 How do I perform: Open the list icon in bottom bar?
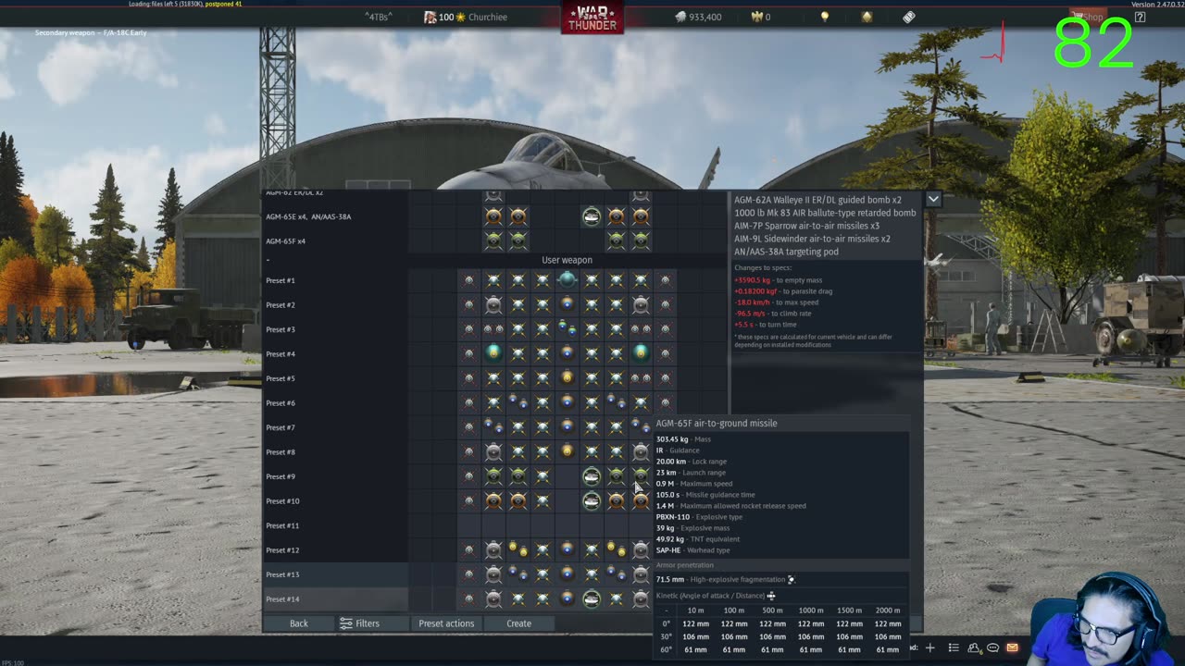pos(954,647)
